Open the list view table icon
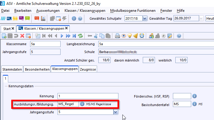This screenshot has height=120, width=214. click(38, 36)
